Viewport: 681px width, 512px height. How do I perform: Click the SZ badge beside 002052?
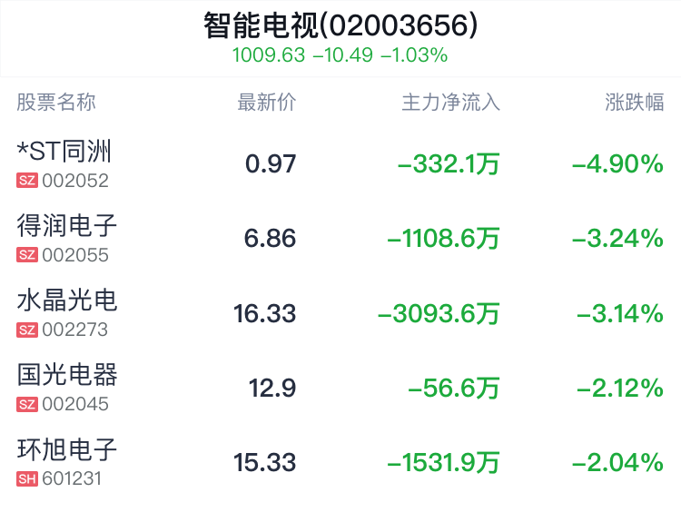(x=27, y=181)
